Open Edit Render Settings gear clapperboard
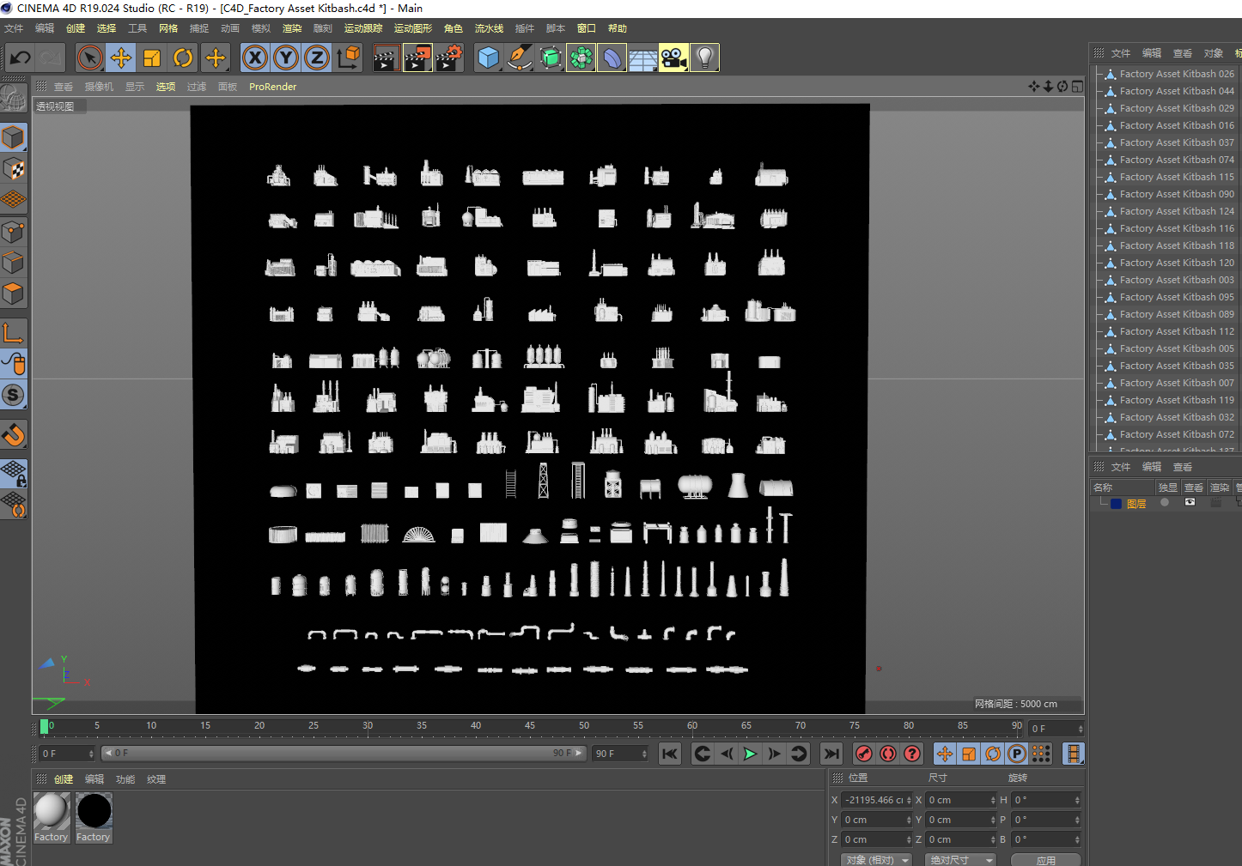Image resolution: width=1242 pixels, height=866 pixels. [x=448, y=58]
